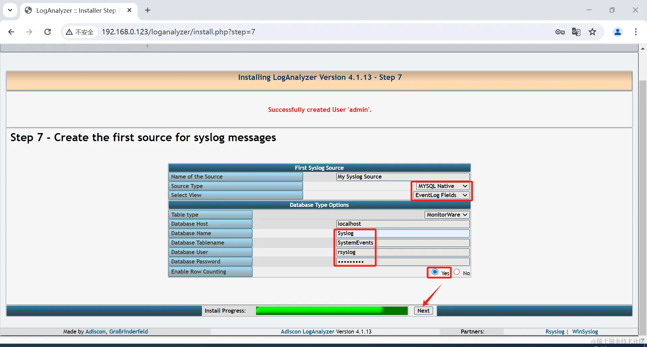Viewport: 647px width, 347px height.
Task: Click the Database Host input field
Action: tap(403, 224)
